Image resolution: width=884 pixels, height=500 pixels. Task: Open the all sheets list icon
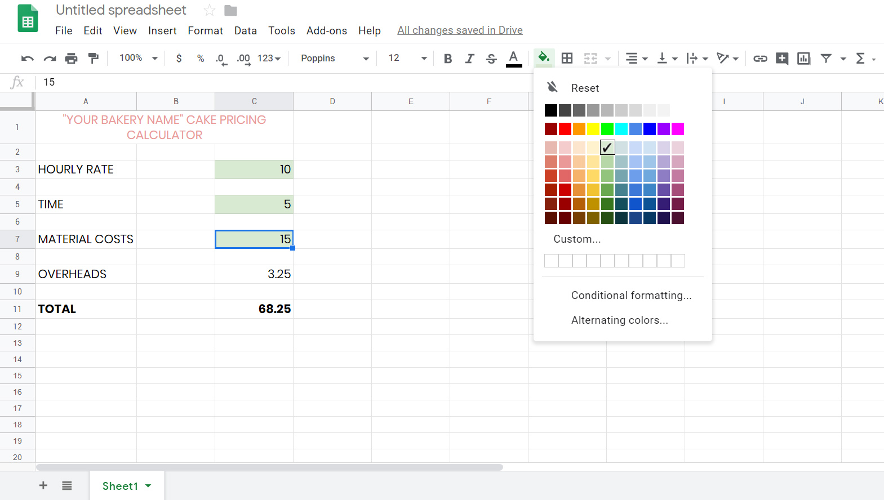[x=67, y=485]
